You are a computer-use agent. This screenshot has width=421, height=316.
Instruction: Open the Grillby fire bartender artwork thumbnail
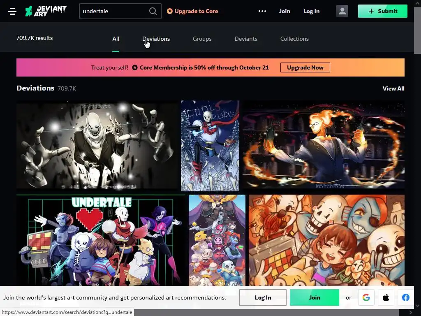coord(324,145)
